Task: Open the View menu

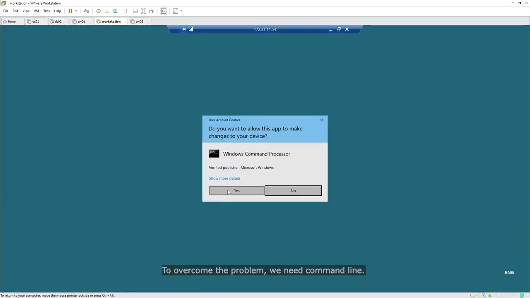Action: point(26,11)
